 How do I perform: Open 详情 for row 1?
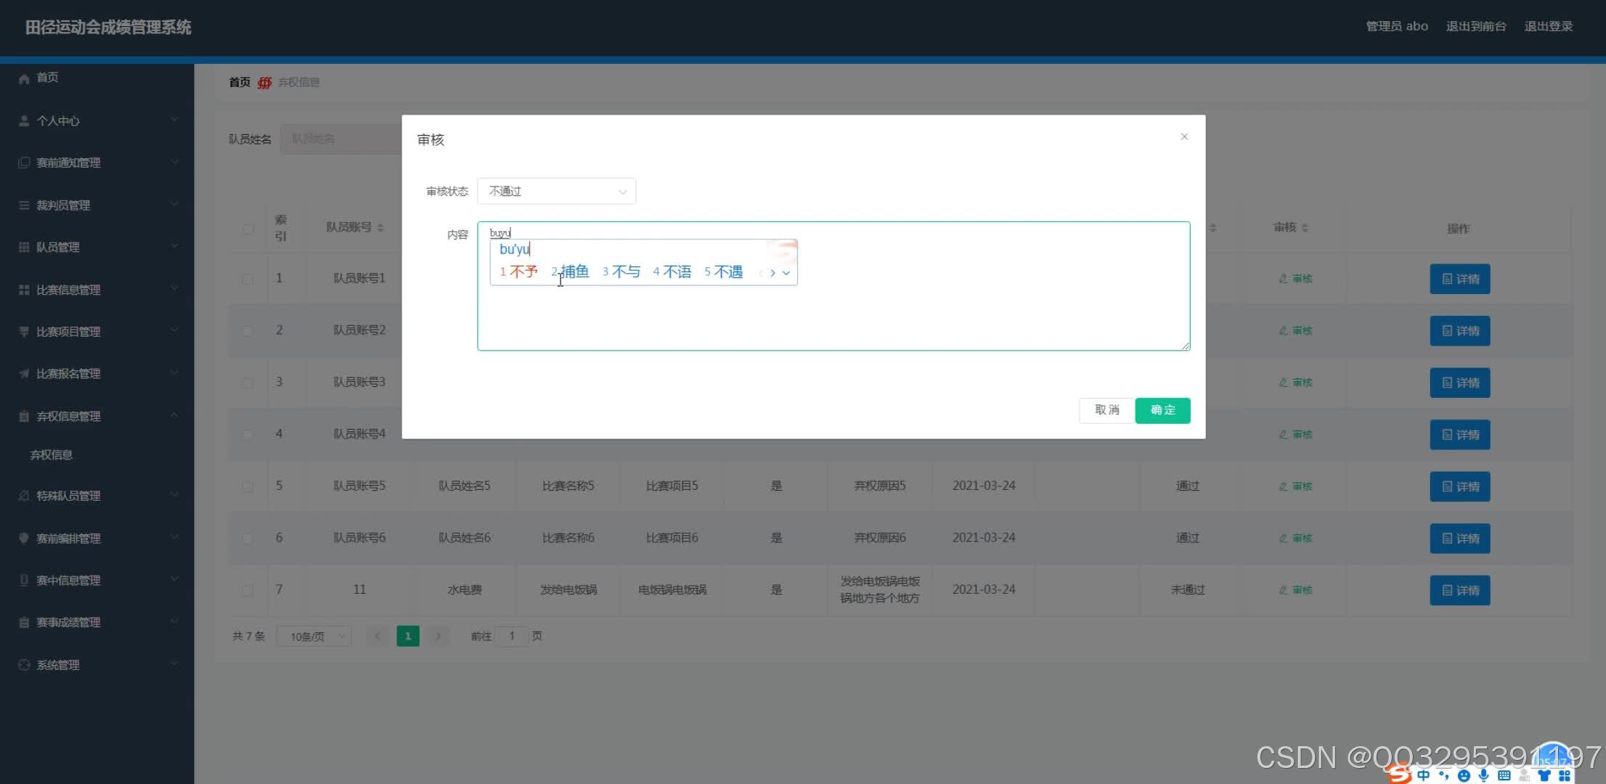coord(1459,279)
